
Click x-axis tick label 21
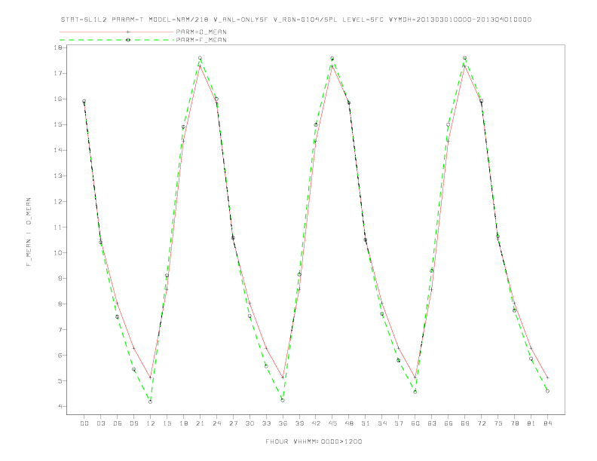[x=200, y=423]
